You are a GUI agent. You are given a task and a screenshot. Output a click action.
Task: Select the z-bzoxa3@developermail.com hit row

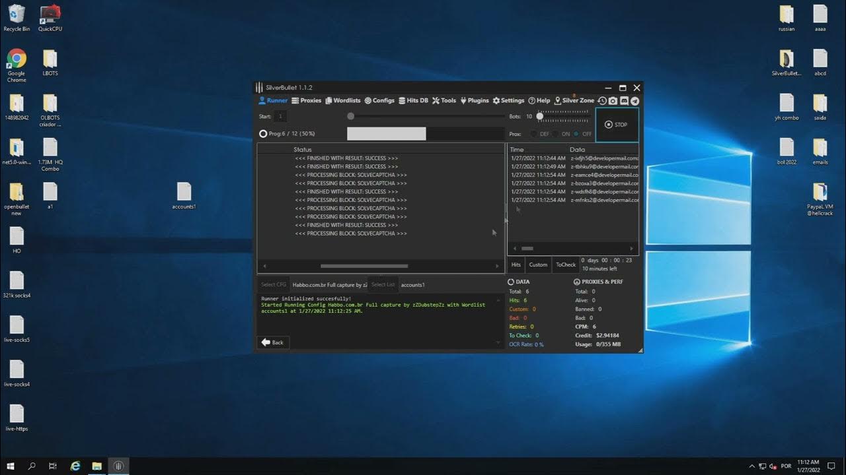pyautogui.click(x=573, y=183)
